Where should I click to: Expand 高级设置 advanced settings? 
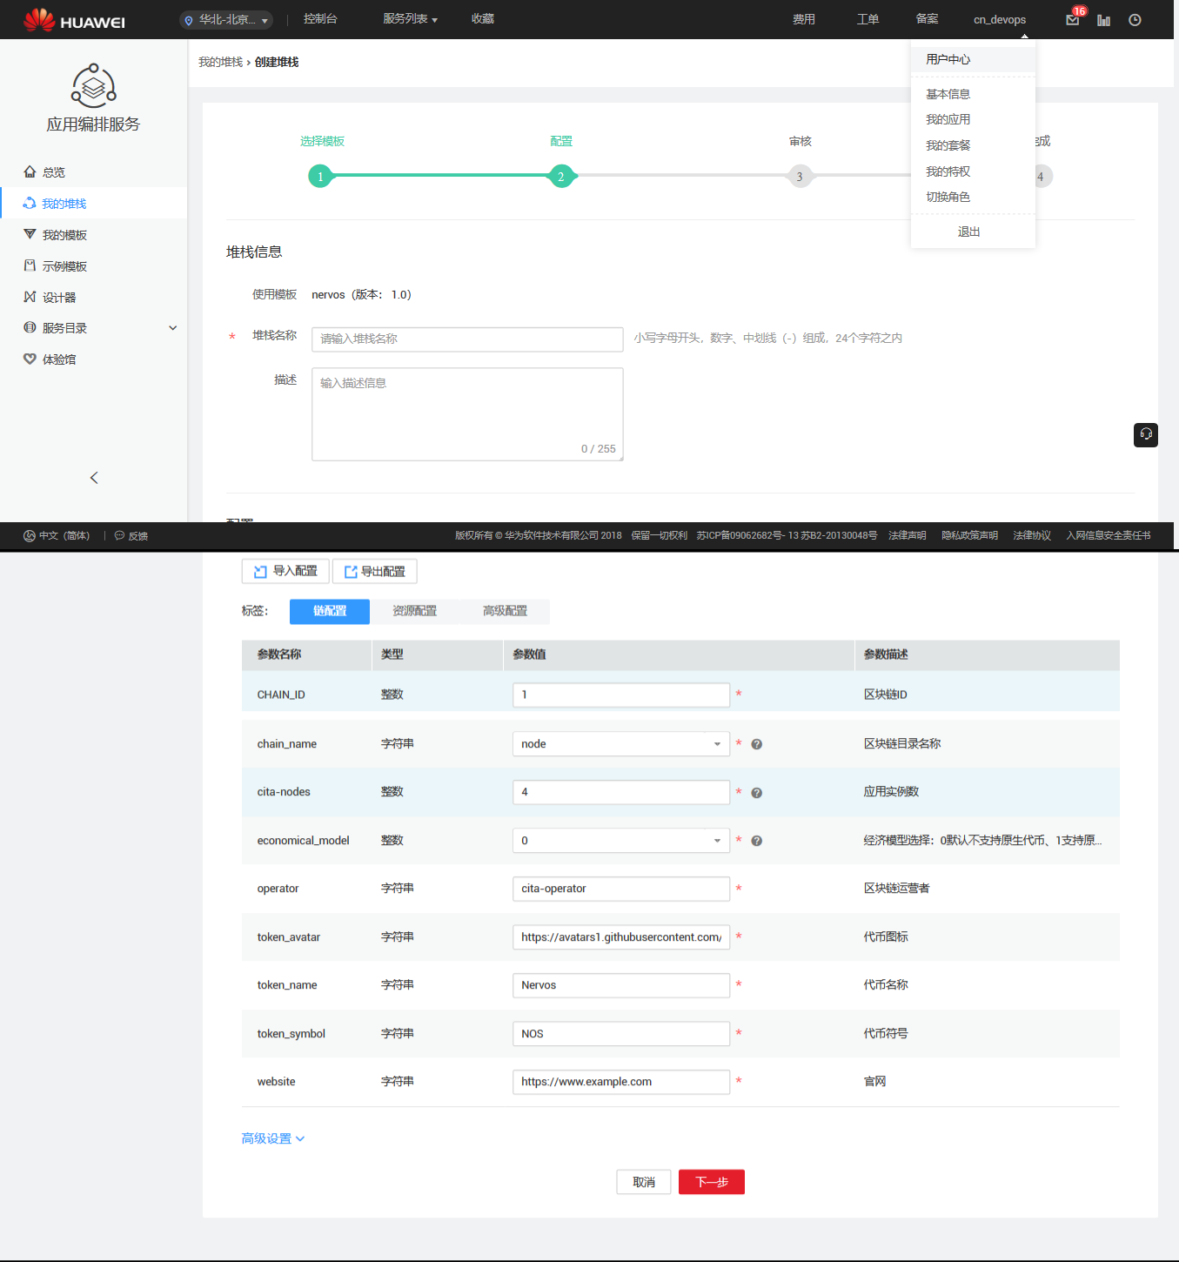pyautogui.click(x=273, y=1138)
